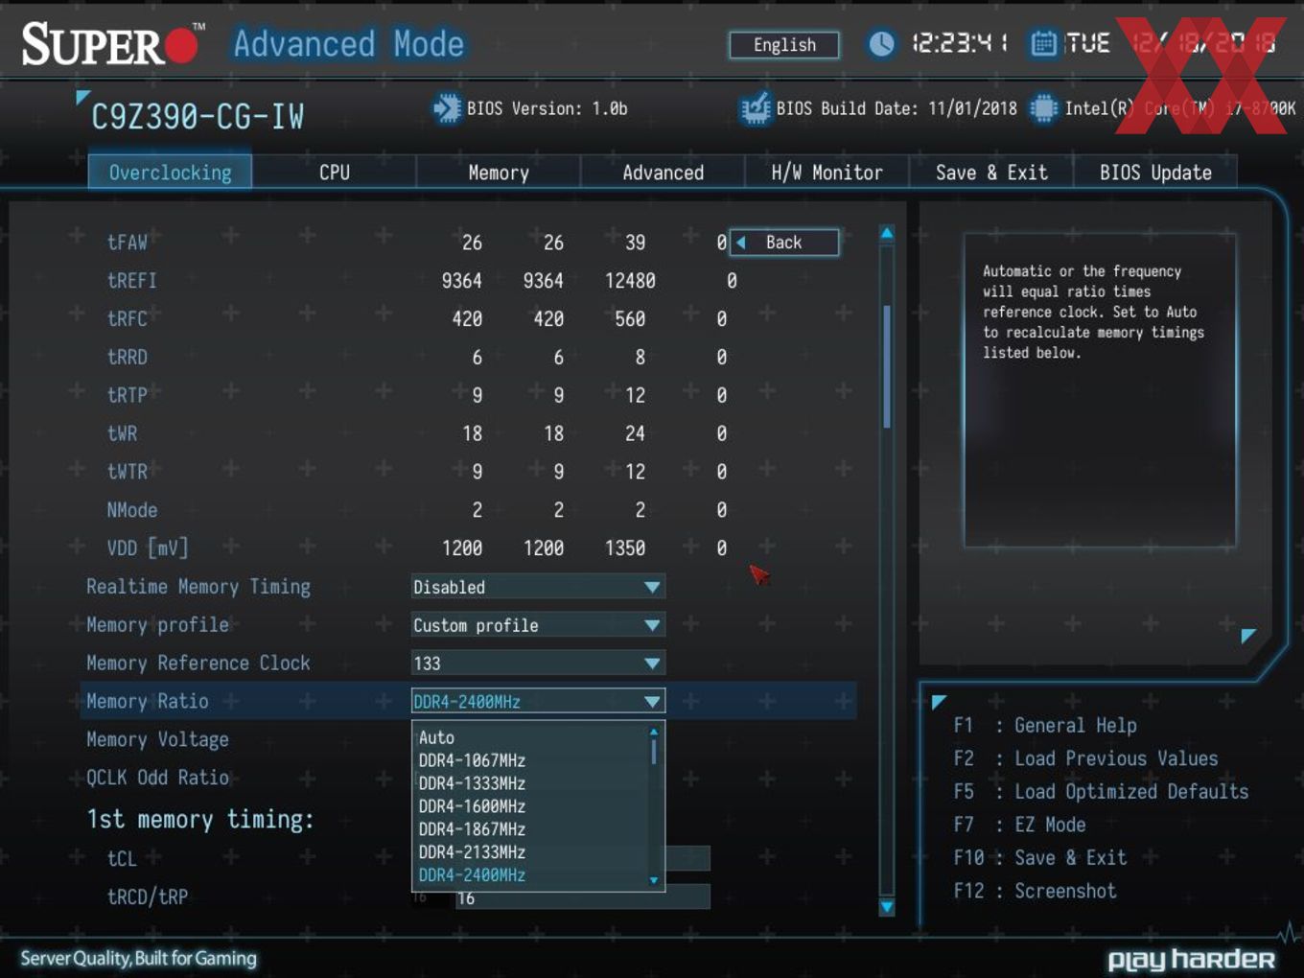Image resolution: width=1304 pixels, height=978 pixels.
Task: Click the NMode row label
Action: (x=132, y=510)
